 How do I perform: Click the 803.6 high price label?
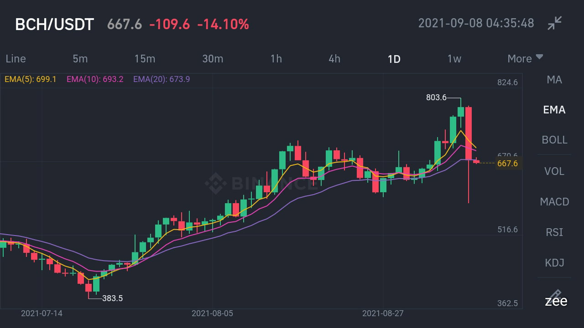436,97
